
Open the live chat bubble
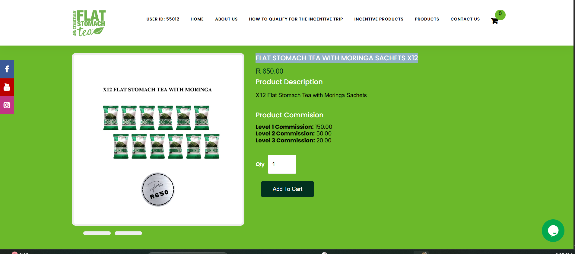coord(553,230)
